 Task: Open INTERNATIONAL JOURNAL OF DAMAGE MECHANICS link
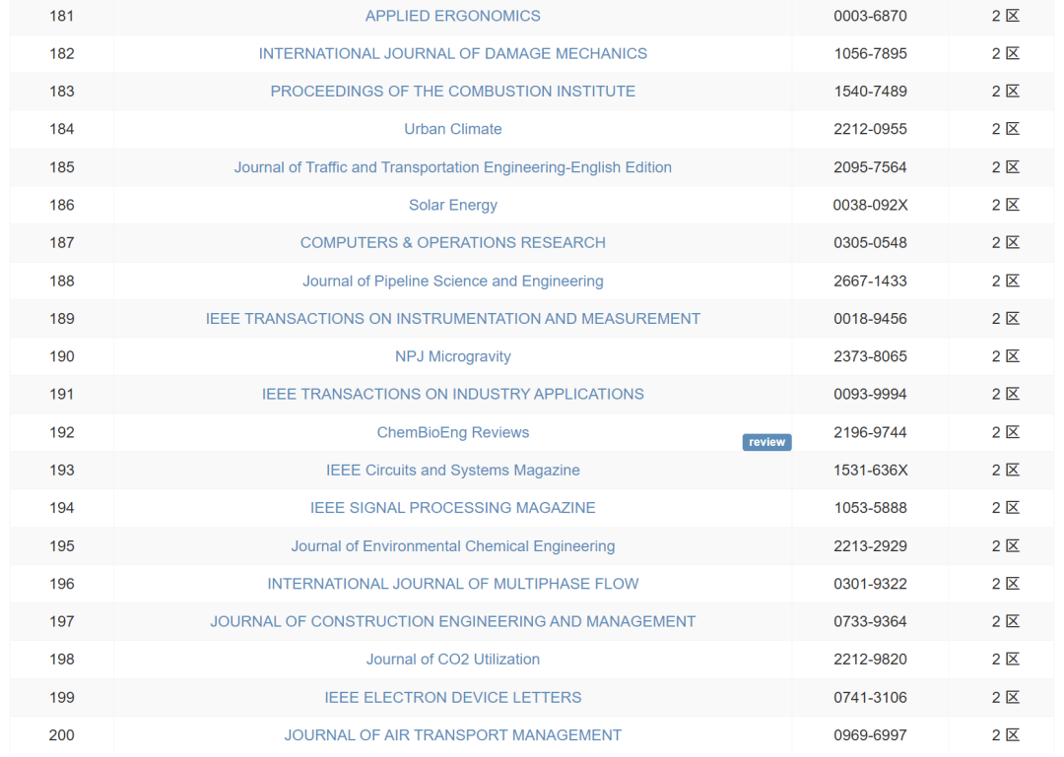[x=452, y=53]
